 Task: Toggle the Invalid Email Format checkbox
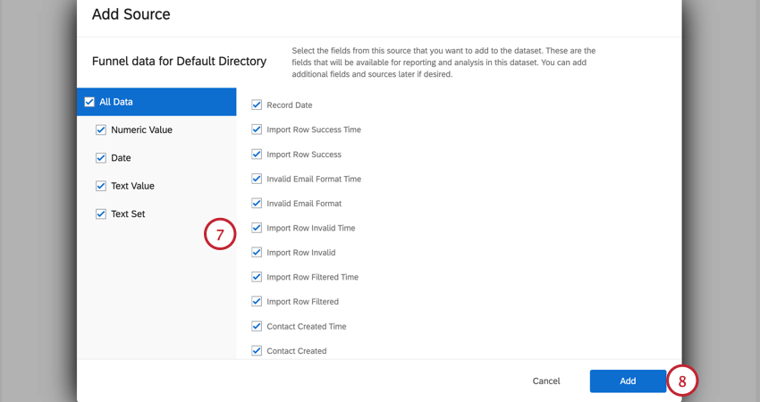(257, 203)
